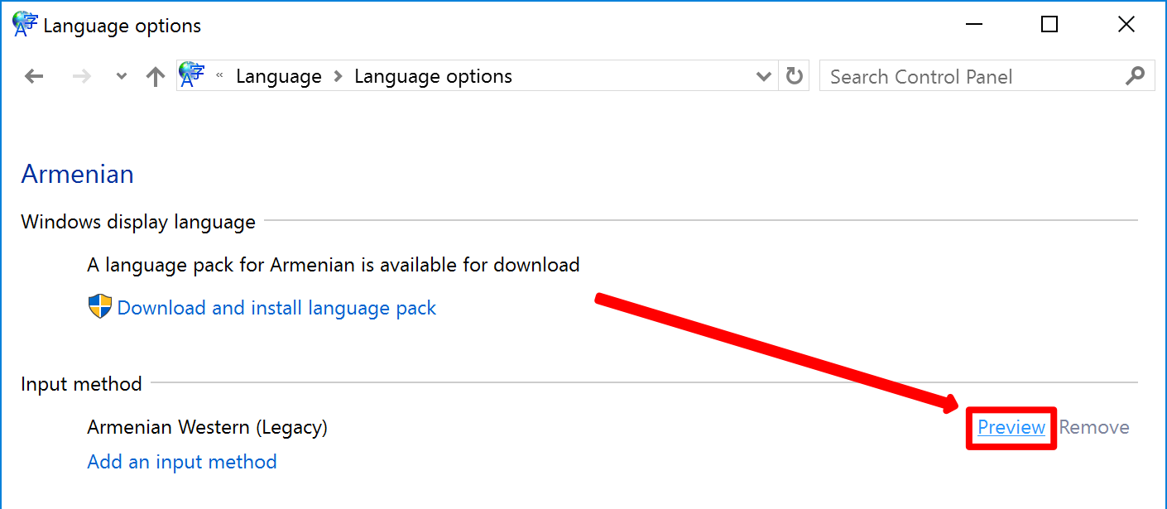Select the Language options breadcrumb
1167x509 pixels.
coord(433,77)
